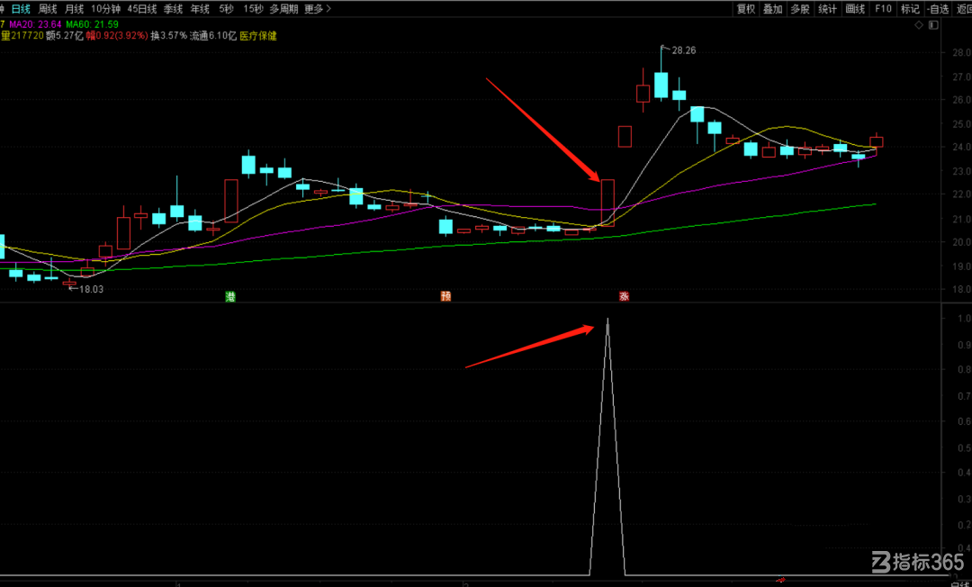The image size is (972, 587).
Task: Open the 统计 statistics button
Action: tap(828, 9)
